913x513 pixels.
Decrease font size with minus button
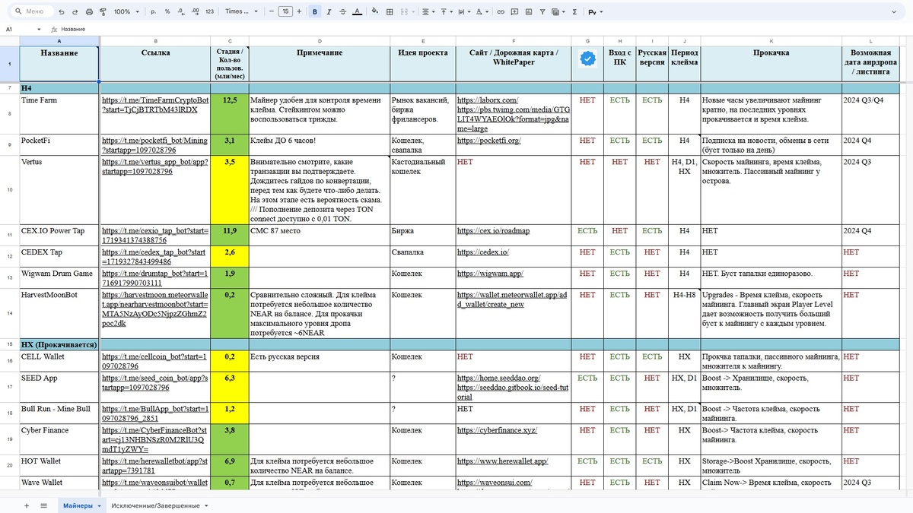coord(272,11)
